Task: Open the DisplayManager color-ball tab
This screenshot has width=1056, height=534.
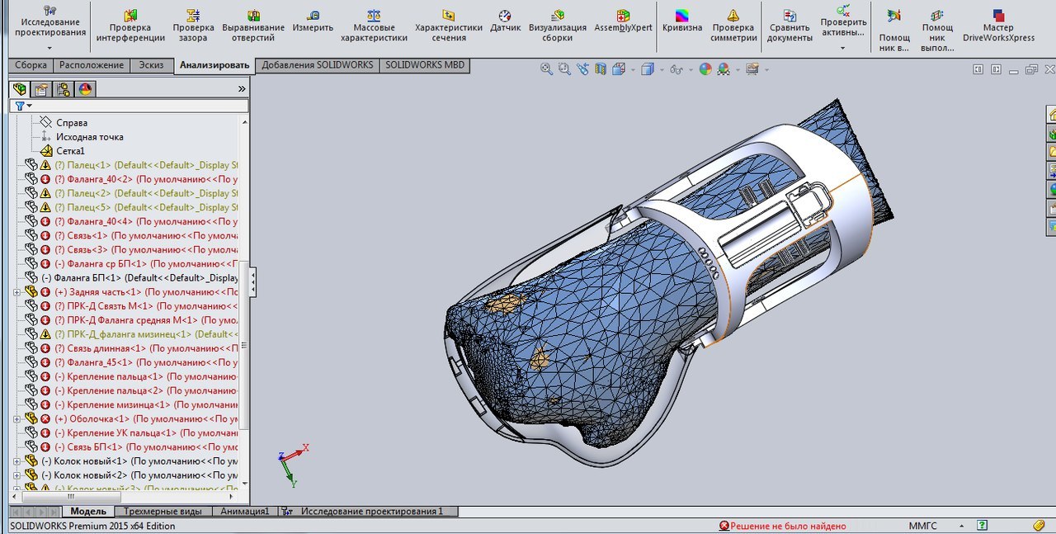Action: click(85, 89)
